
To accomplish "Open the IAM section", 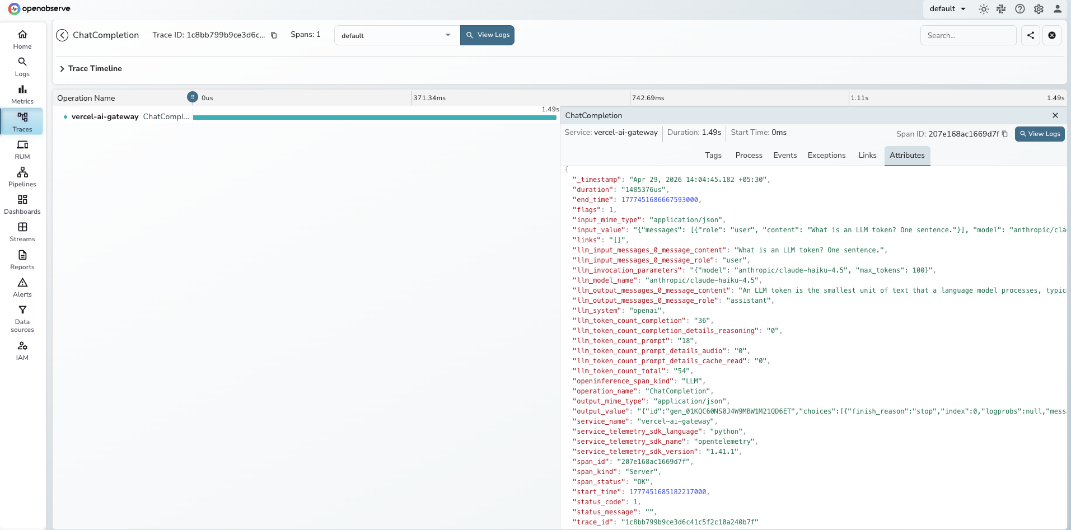I will tap(22, 350).
